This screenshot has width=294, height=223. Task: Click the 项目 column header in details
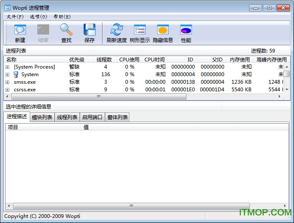[43, 127]
